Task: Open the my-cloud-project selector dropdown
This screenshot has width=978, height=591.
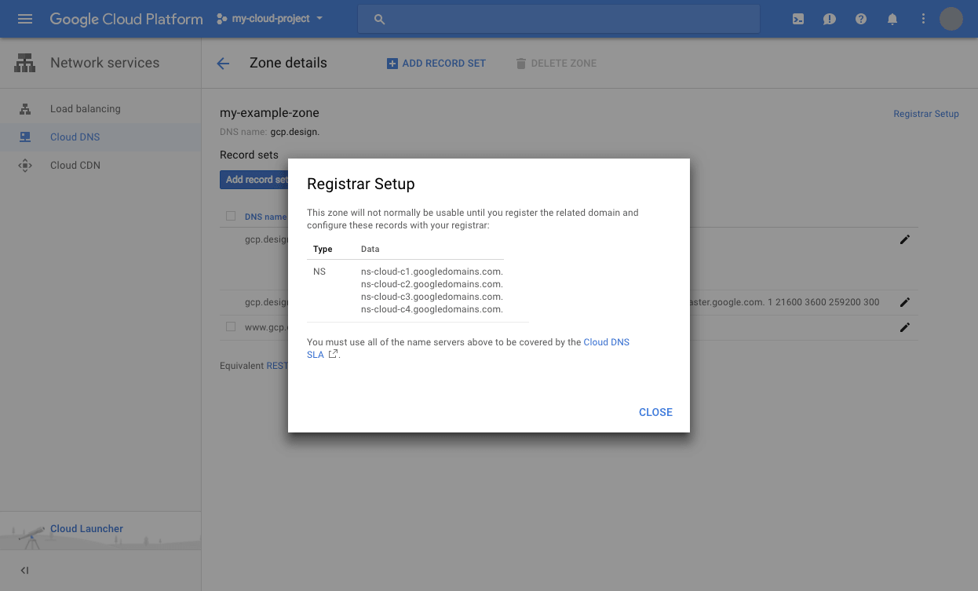Action: click(x=270, y=19)
